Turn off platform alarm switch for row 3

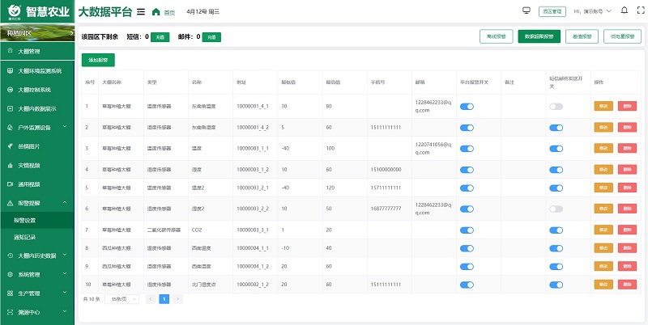pyautogui.click(x=467, y=148)
